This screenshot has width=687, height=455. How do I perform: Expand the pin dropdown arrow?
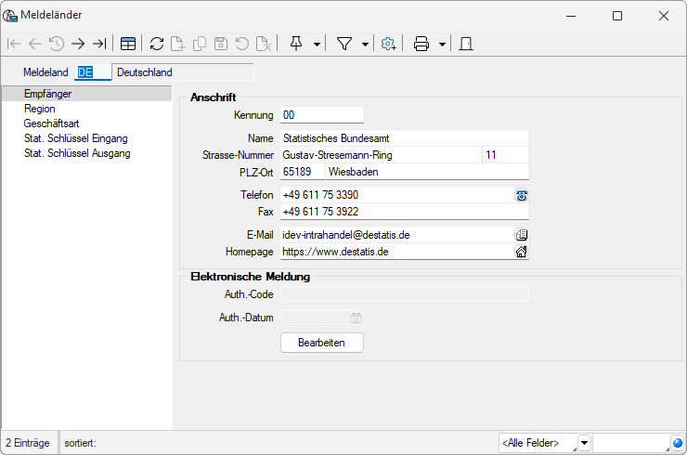(318, 44)
